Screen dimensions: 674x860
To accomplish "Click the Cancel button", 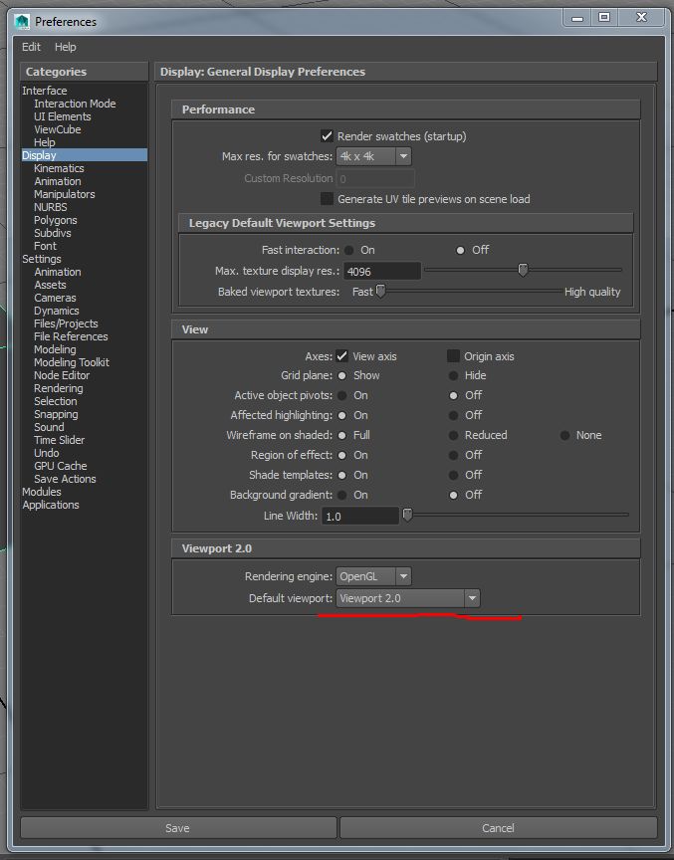I will pyautogui.click(x=498, y=828).
